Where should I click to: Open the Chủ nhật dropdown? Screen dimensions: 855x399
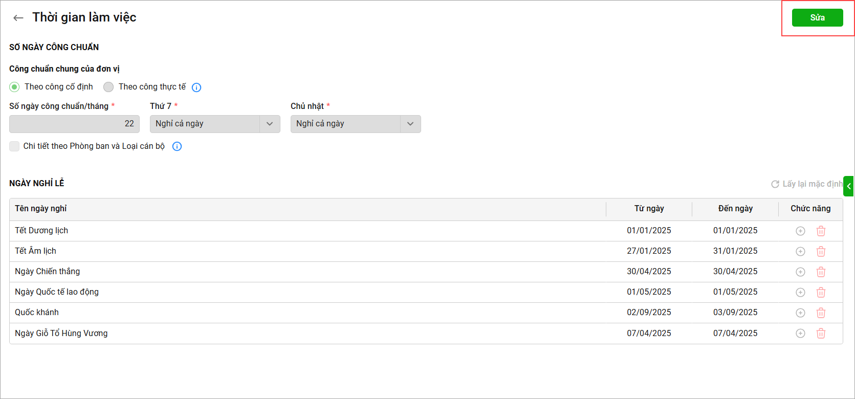click(x=356, y=124)
